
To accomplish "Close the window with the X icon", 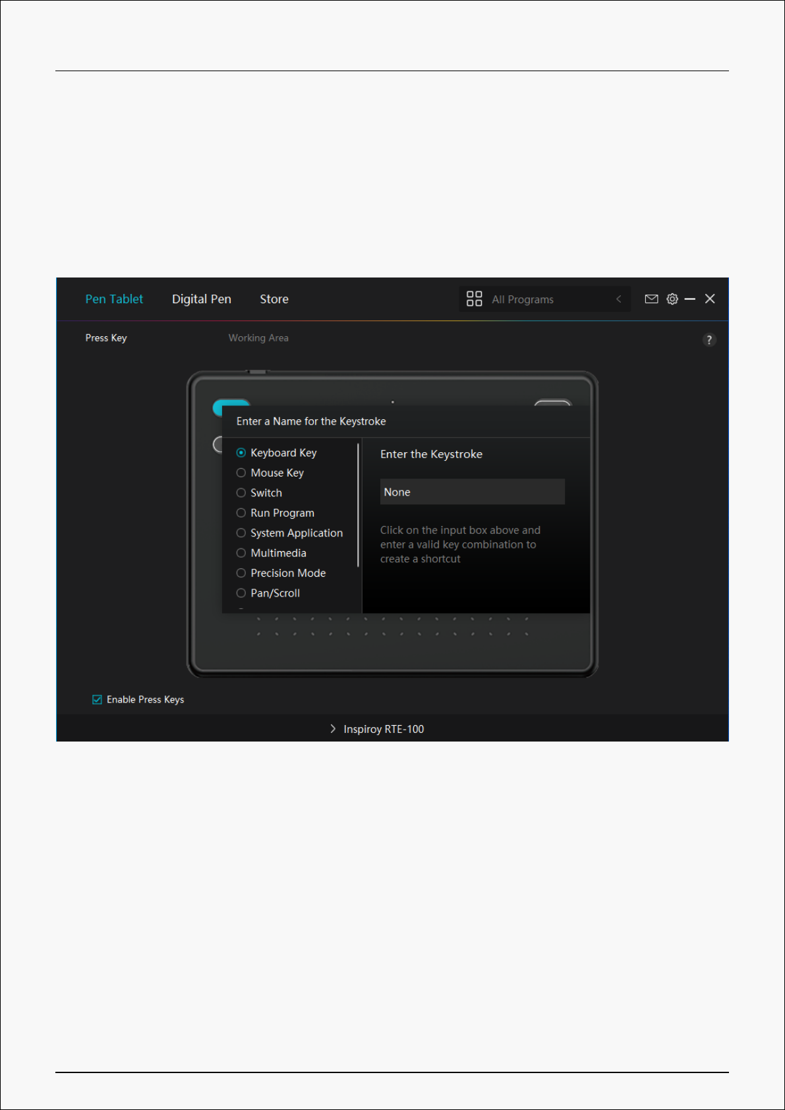I will click(710, 299).
